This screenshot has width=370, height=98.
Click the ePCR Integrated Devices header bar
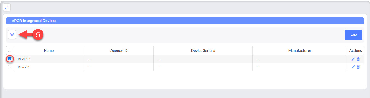click(185, 21)
